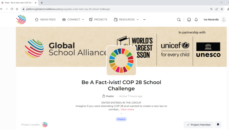Open the notifications bell in navbar
The height and width of the screenshot is (130, 229).
196,19
